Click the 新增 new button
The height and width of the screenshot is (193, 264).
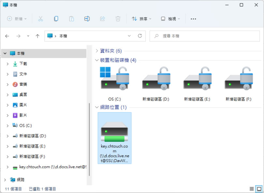click(x=17, y=19)
